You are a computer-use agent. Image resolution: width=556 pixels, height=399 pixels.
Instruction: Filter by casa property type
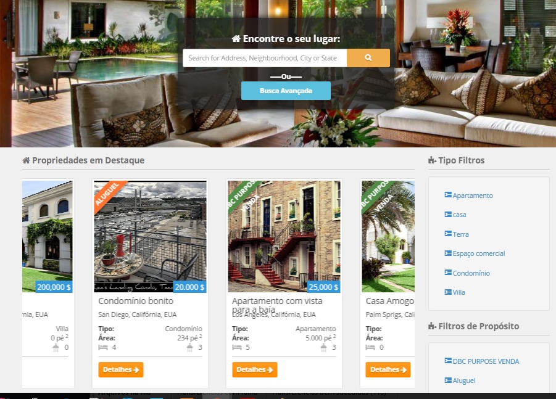tap(459, 215)
